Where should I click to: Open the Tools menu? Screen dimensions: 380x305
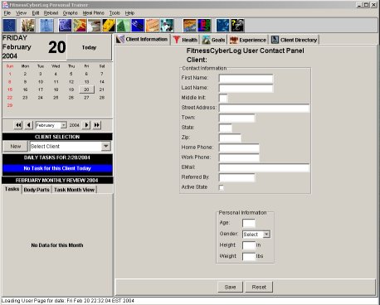point(114,13)
